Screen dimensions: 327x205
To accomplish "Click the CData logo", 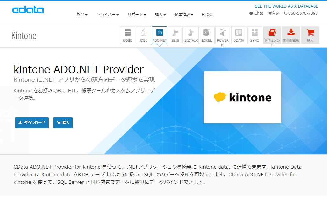I will click(x=28, y=10).
